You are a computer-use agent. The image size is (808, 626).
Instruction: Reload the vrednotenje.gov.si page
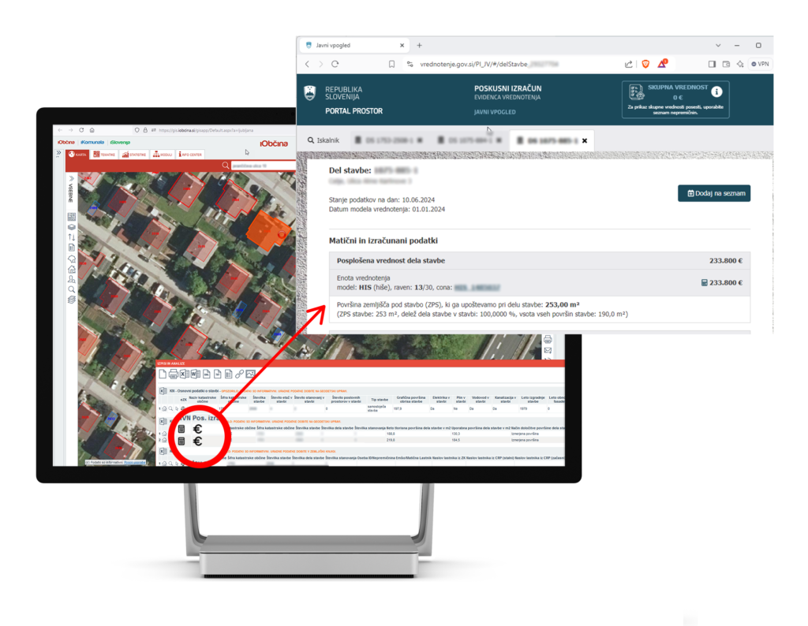tap(335, 64)
